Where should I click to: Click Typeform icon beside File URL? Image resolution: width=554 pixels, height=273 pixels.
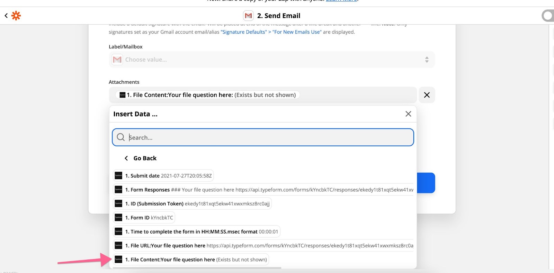[x=118, y=246]
